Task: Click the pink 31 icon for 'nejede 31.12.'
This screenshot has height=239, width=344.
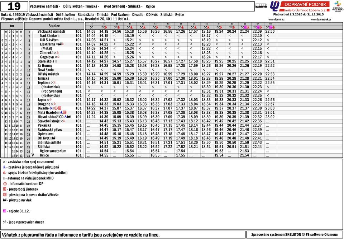Action: coord(4,211)
